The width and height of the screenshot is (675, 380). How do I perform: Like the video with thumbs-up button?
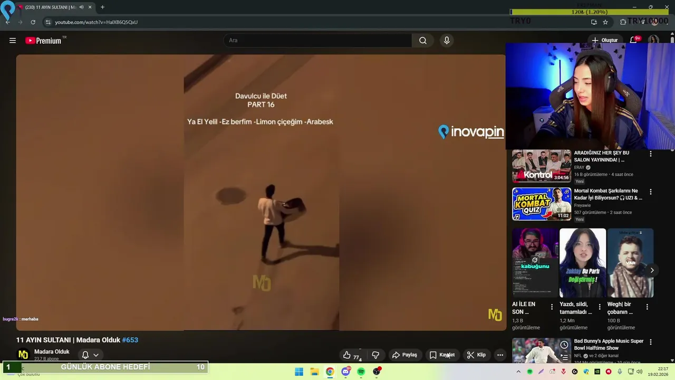[352, 355]
